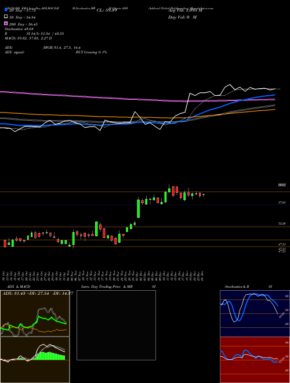The height and width of the screenshot is (383, 290).
Task: Click the '200 Day = 56.45' label
Action: point(23,24)
